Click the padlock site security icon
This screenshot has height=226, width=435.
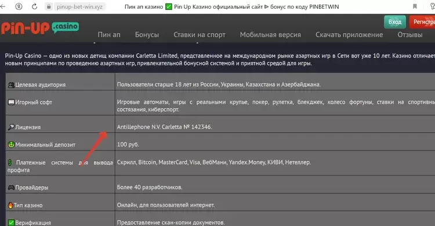pos(49,6)
